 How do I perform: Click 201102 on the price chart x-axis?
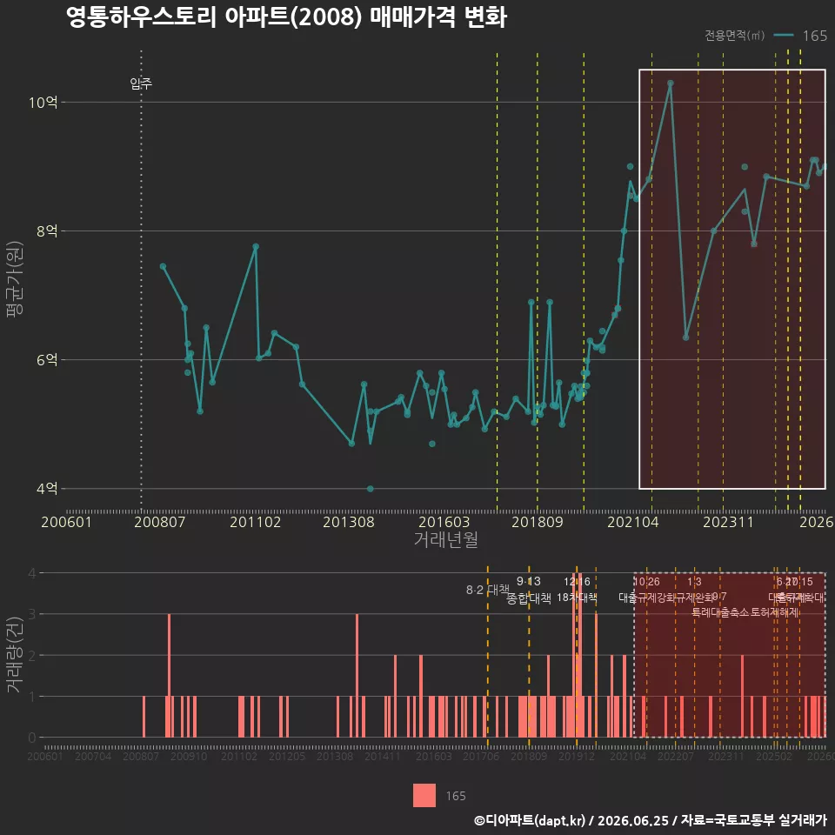coord(255,522)
